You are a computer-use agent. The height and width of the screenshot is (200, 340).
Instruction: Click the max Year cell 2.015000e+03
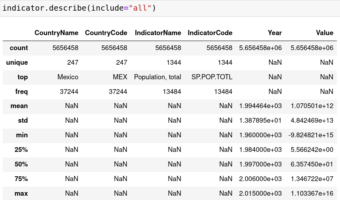pyautogui.click(x=260, y=193)
